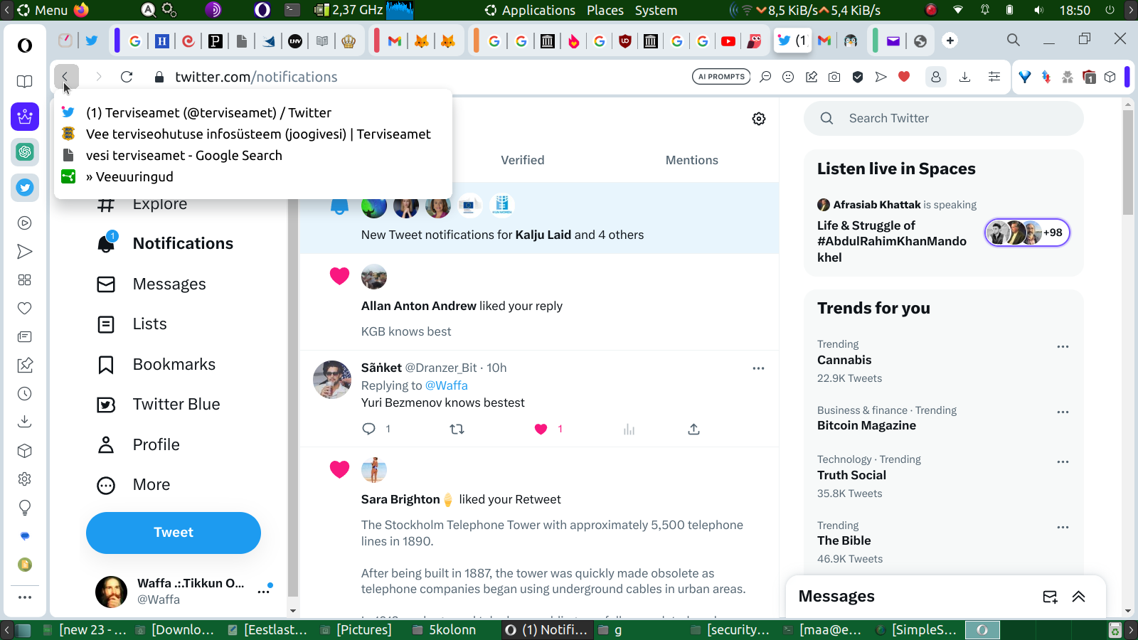
Task: Select Veeuuringud history entry
Action: pos(253,176)
